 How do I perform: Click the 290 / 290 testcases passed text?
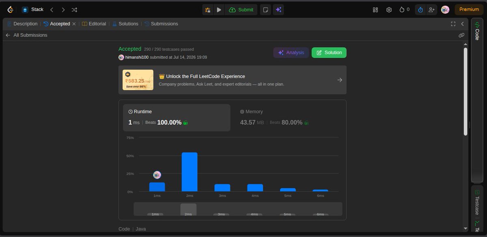[x=169, y=49]
